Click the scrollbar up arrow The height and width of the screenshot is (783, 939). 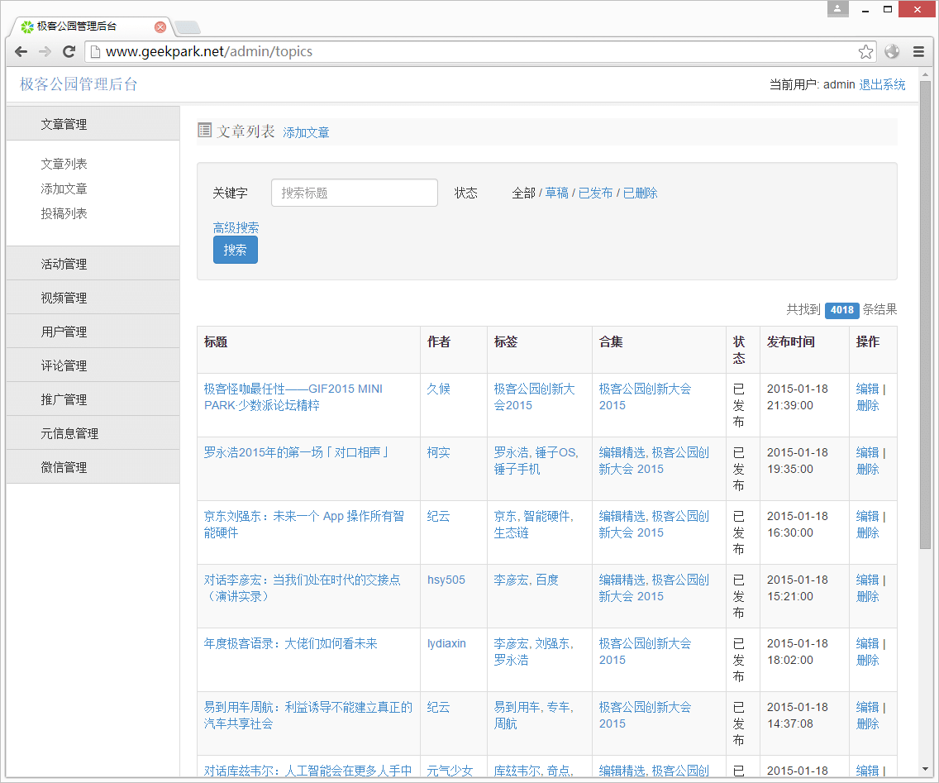point(925,75)
